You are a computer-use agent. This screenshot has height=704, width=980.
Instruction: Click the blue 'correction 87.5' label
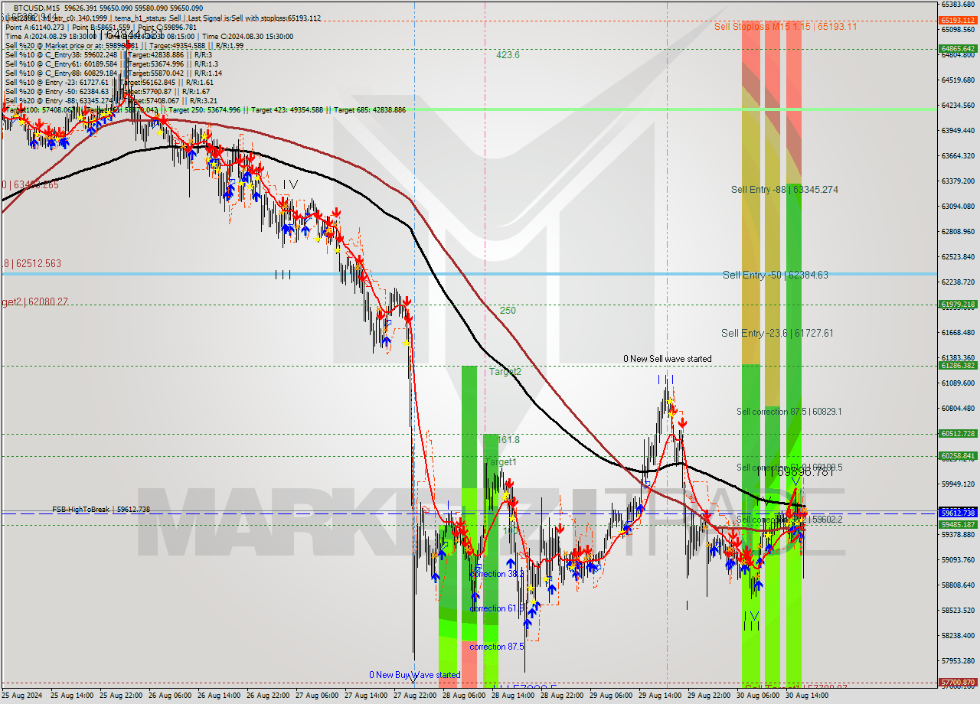[497, 647]
